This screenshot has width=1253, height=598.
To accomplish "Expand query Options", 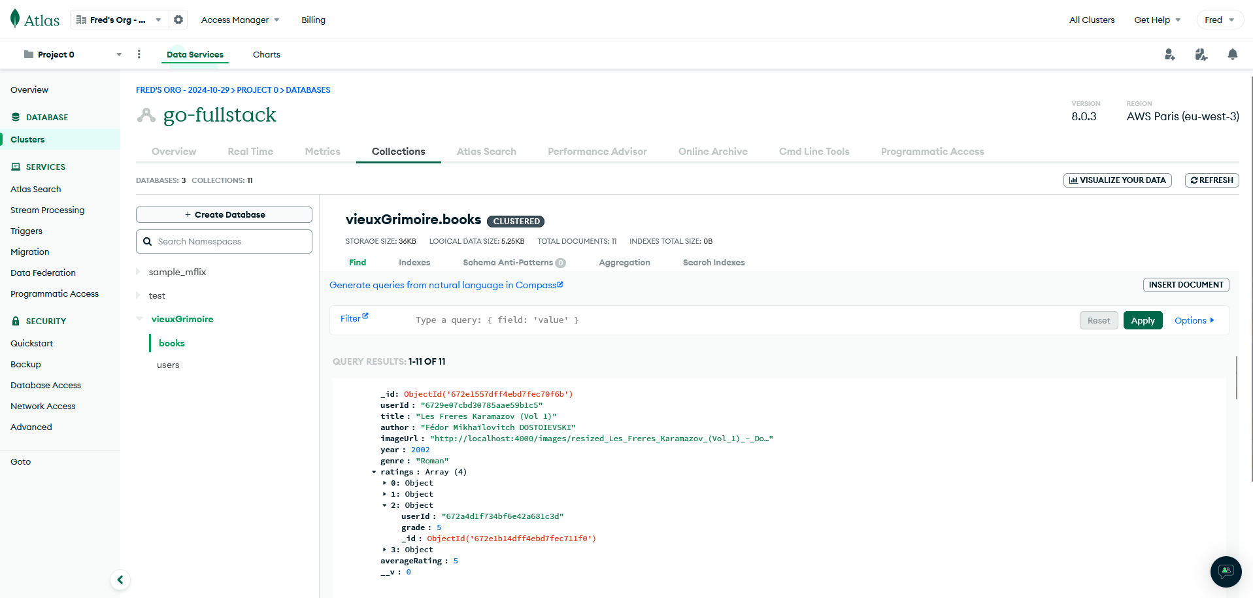I will point(1194,320).
